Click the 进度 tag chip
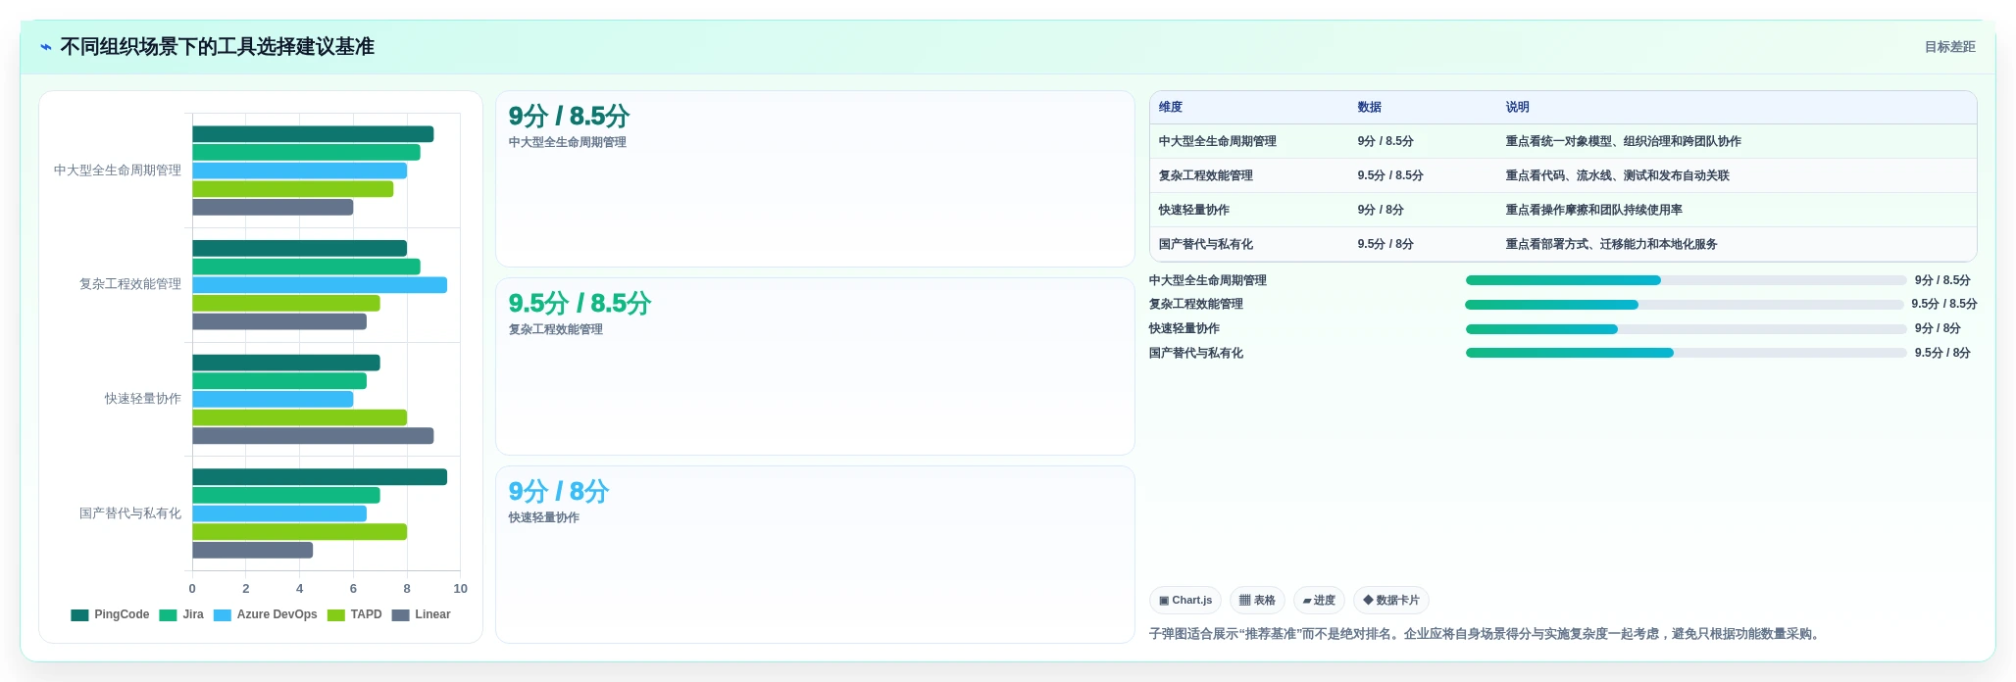 (1319, 600)
